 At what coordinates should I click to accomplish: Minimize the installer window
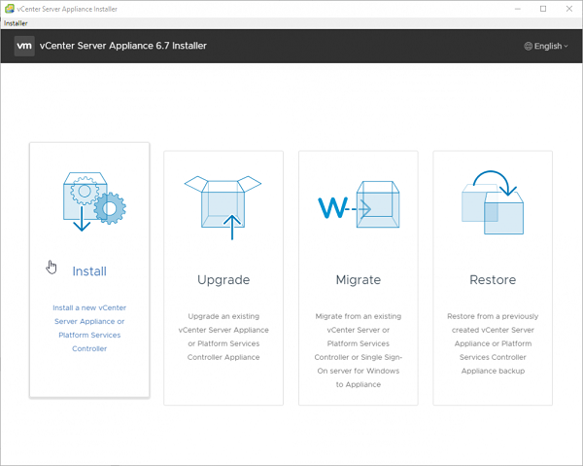pyautogui.click(x=518, y=9)
